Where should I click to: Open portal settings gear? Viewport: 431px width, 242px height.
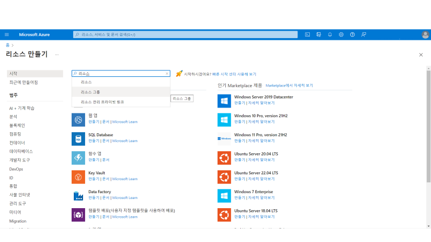pos(341,34)
